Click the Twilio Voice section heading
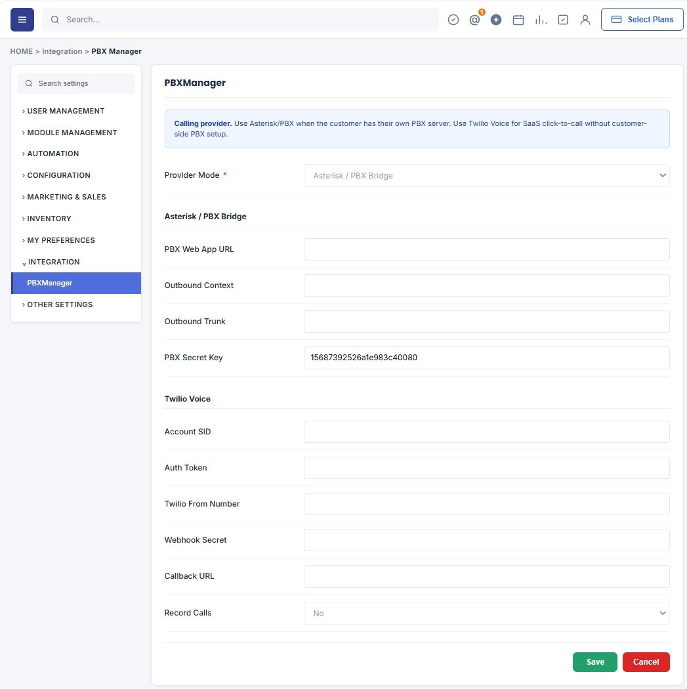Screen dimensions: 687x689 pyautogui.click(x=188, y=399)
